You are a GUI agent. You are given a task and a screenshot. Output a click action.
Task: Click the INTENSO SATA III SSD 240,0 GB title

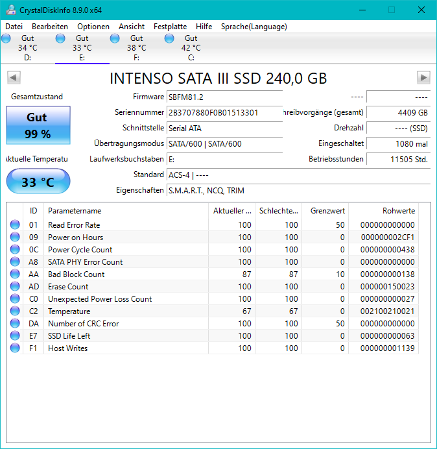point(218,78)
